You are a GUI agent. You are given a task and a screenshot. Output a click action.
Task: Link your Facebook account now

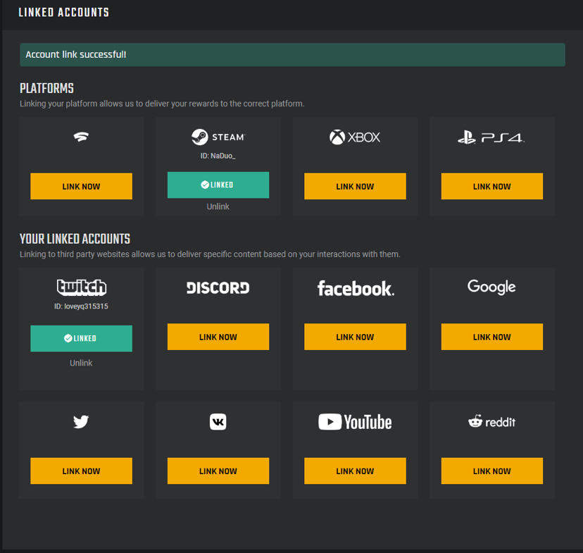355,337
